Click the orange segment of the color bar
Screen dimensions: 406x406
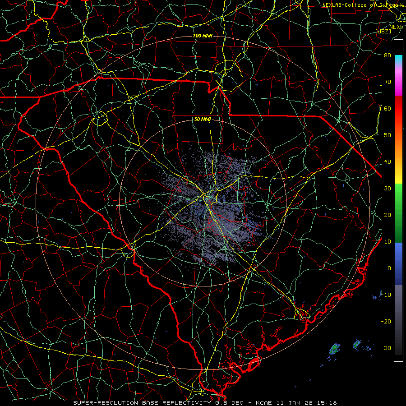(398, 148)
